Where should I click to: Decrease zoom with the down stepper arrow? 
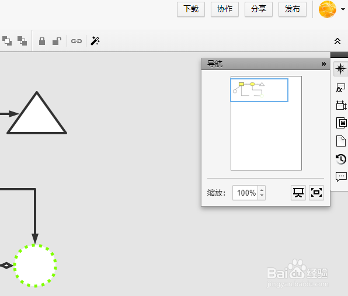coord(262,195)
